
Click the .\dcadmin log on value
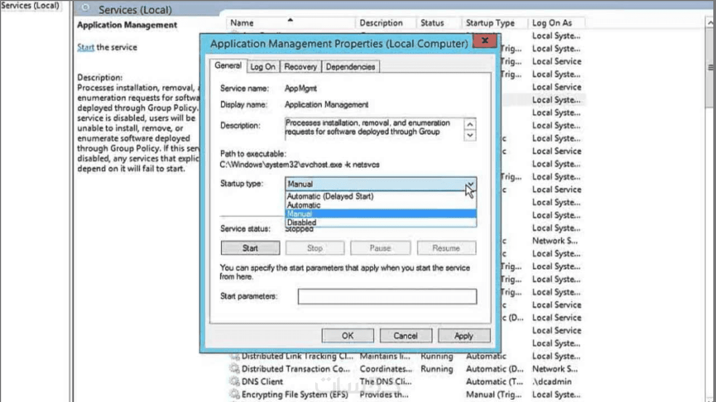tap(552, 382)
